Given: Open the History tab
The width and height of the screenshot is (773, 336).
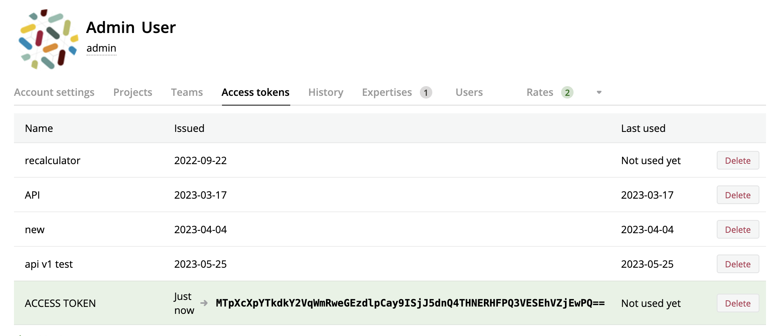Looking at the screenshot, I should (325, 92).
